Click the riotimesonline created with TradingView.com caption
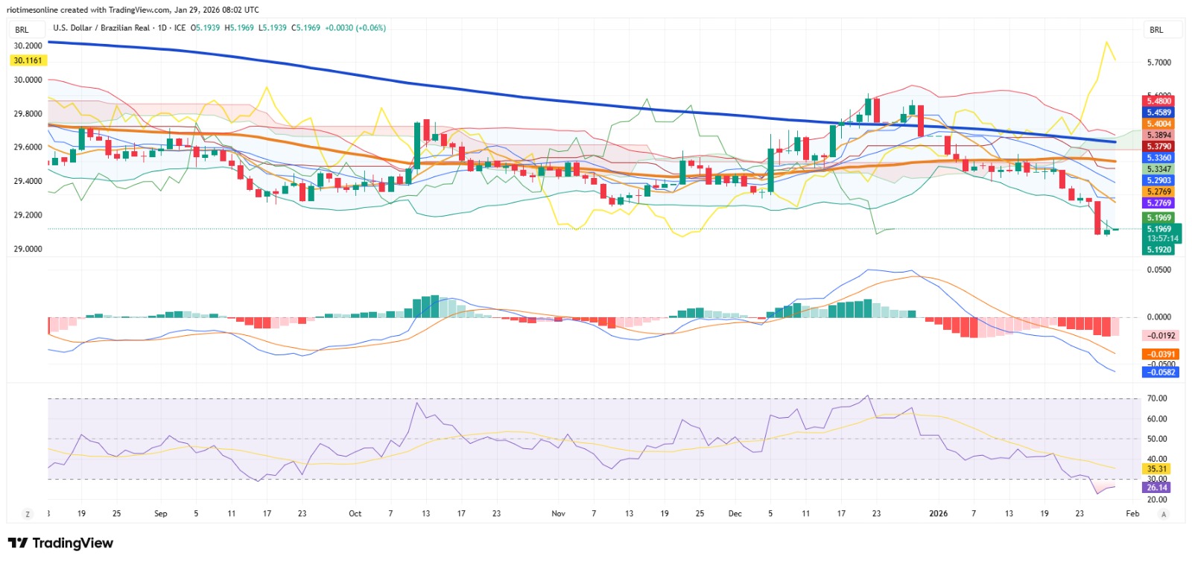 [x=133, y=10]
